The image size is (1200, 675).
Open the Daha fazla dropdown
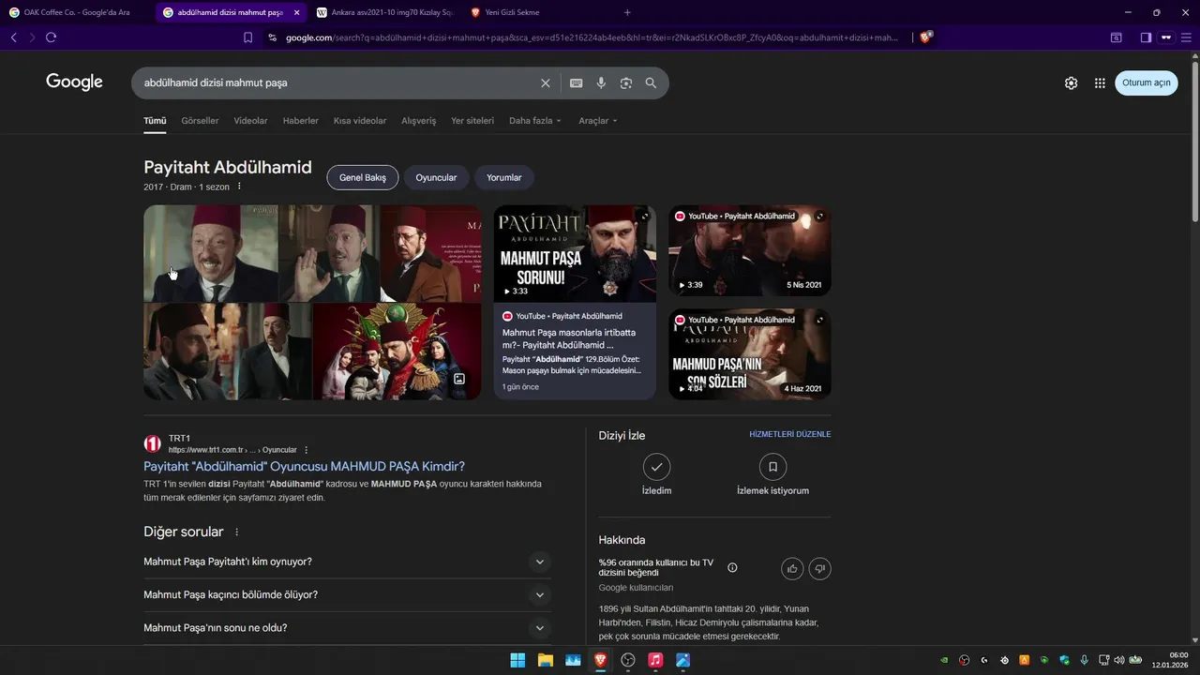(534, 121)
